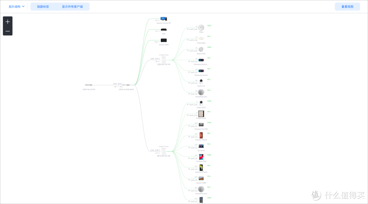Image resolution: width=368 pixels, height=204 pixels.
Task: Click Kindle Oasis 99% signal value
Action: (209, 112)
